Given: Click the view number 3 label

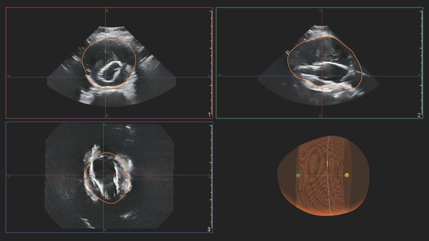Looking at the screenshot, I should (209, 229).
